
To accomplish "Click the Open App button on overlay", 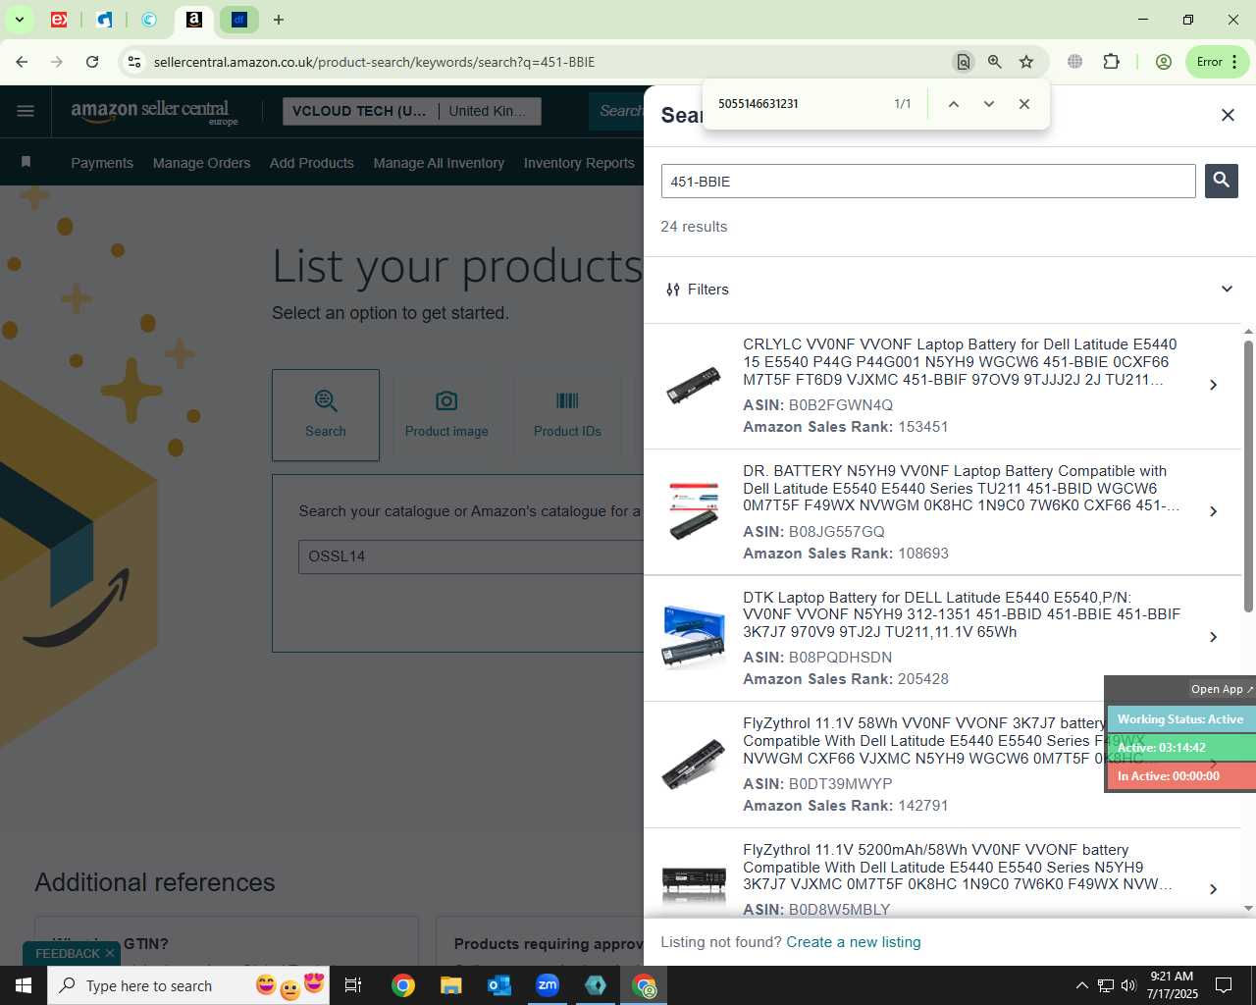I will [1222, 689].
